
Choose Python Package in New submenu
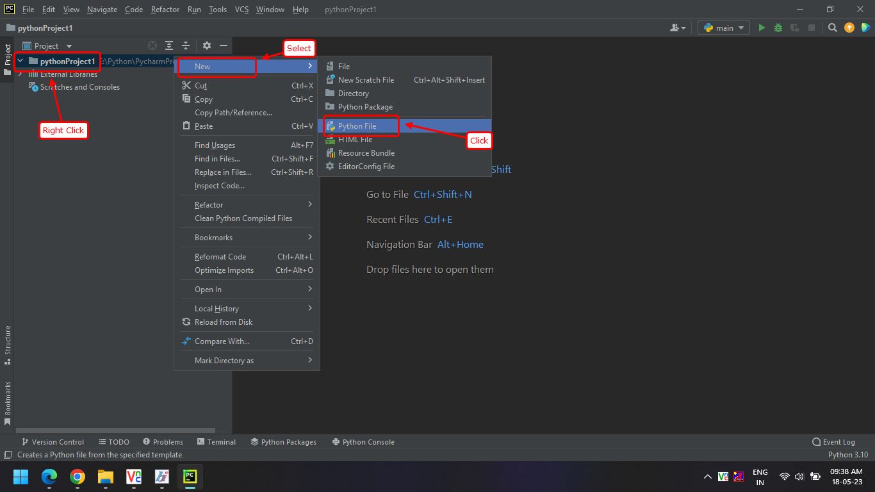click(x=405, y=107)
